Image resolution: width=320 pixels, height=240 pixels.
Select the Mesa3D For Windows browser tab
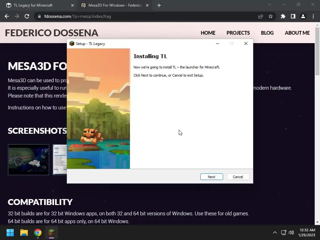pos(115,5)
